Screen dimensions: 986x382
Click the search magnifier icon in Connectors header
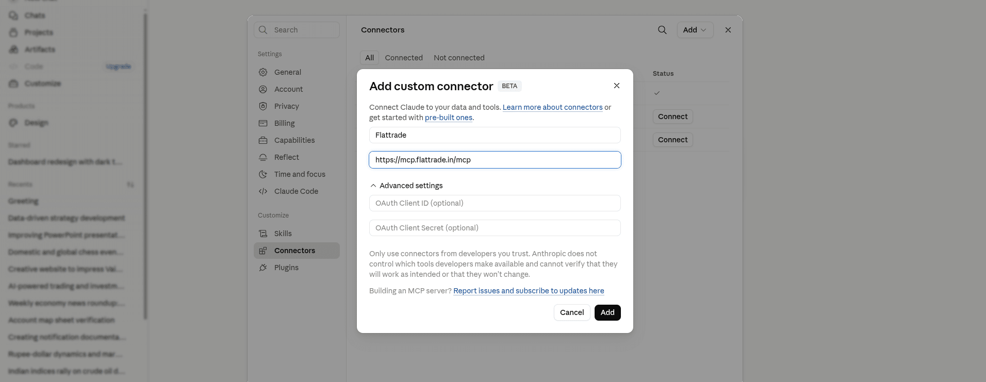point(662,30)
